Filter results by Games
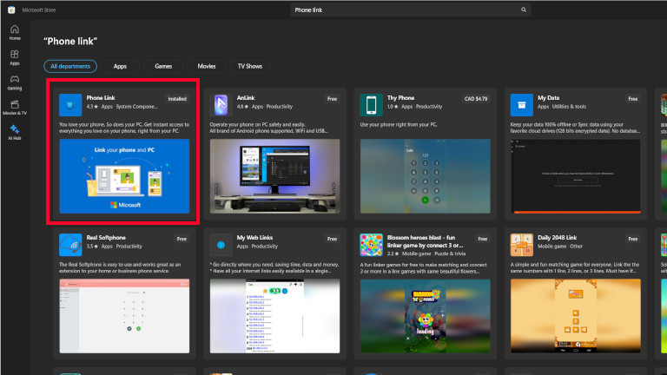The image size is (667, 375). coord(163,66)
